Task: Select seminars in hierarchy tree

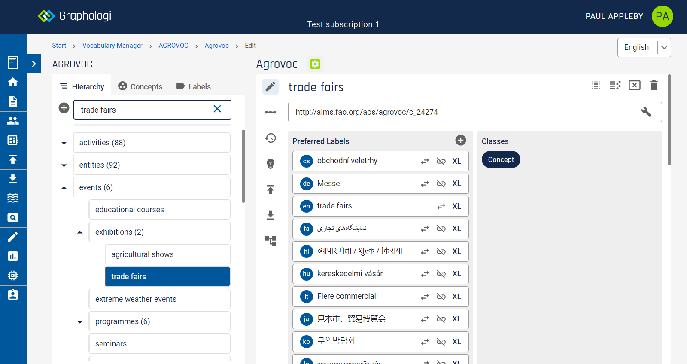Action: click(x=160, y=344)
